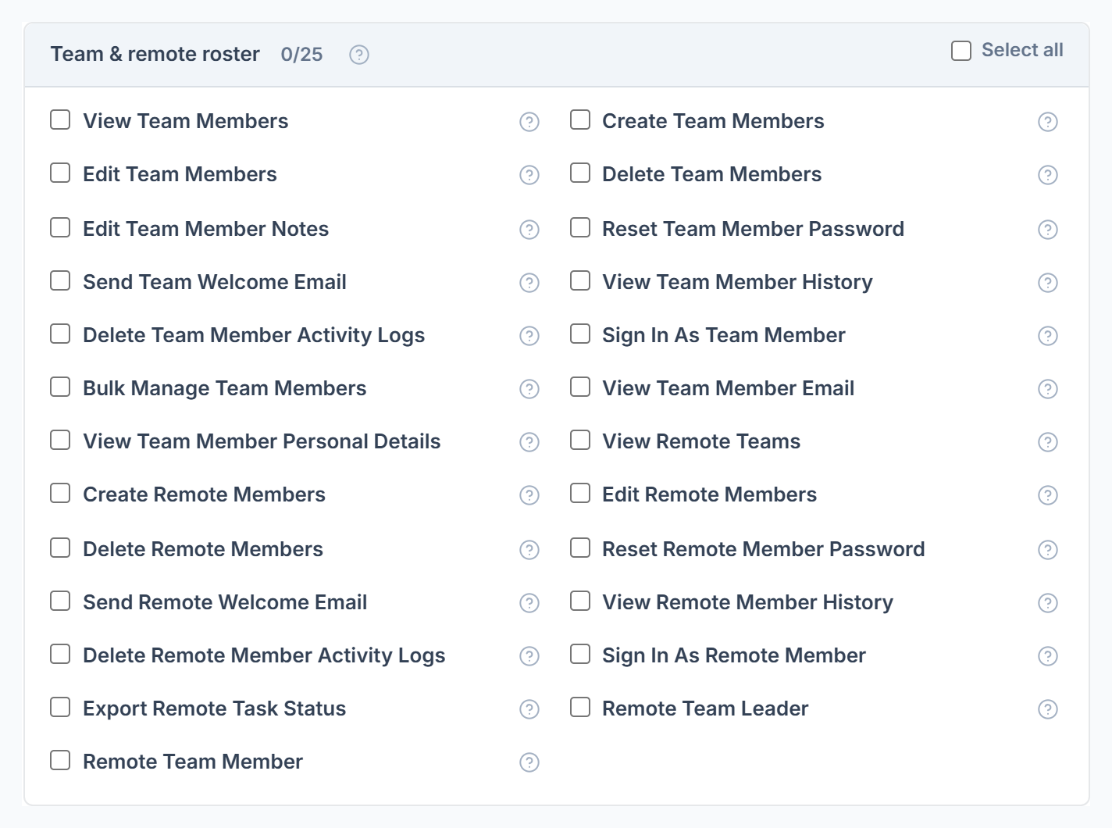Show help for Create Team Members
Screen dimensions: 1112x828
tap(1048, 122)
